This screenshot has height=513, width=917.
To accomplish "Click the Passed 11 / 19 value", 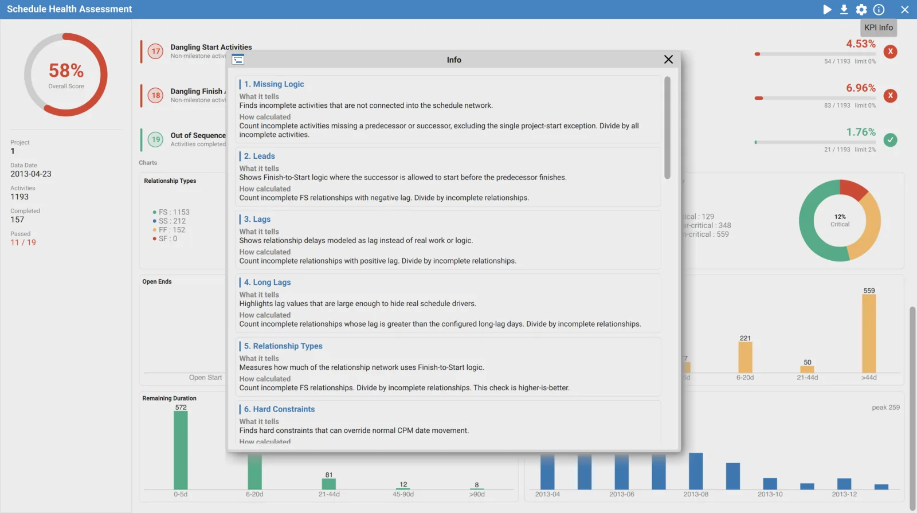I will [x=23, y=242].
